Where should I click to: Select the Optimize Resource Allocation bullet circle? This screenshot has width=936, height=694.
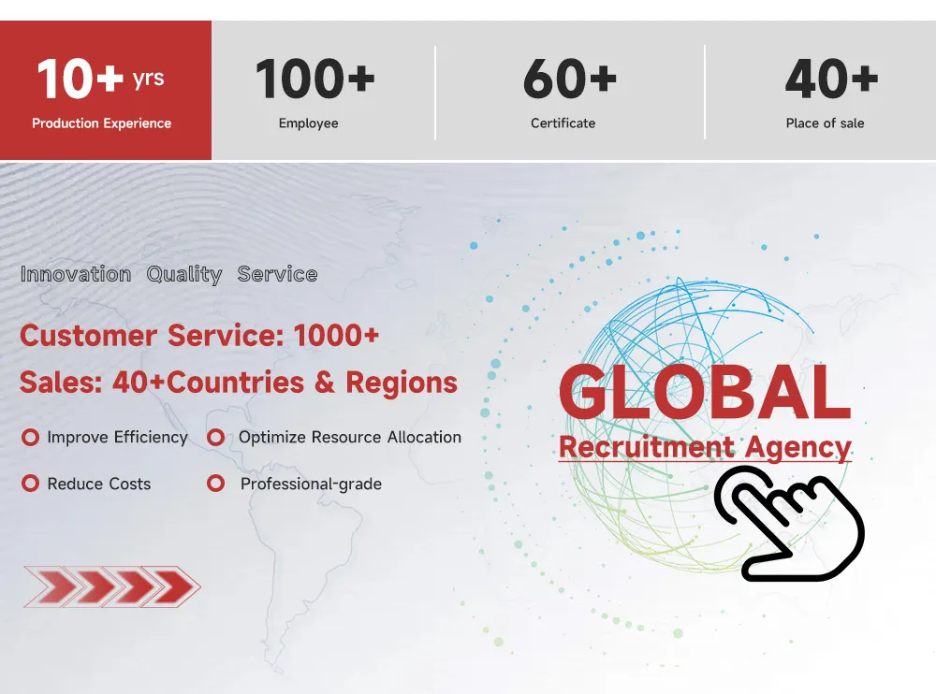215,438
